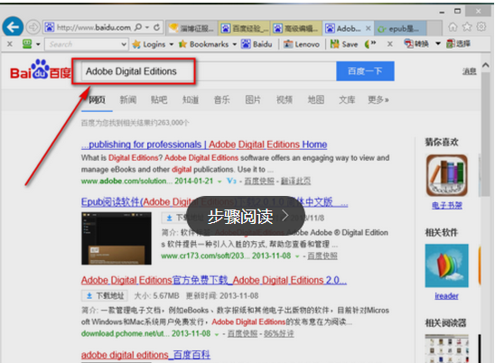Expand the green chat icon dropdown arrow
Screen dimensions: 495x363
(38, 44)
